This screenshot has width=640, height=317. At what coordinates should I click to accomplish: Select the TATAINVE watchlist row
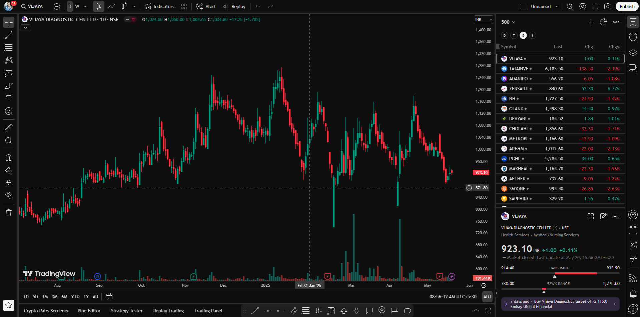click(561, 69)
